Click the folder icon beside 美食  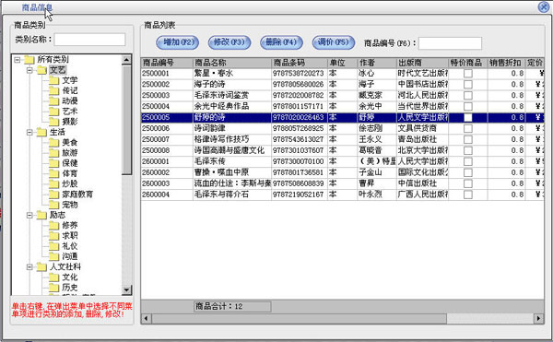click(x=54, y=143)
